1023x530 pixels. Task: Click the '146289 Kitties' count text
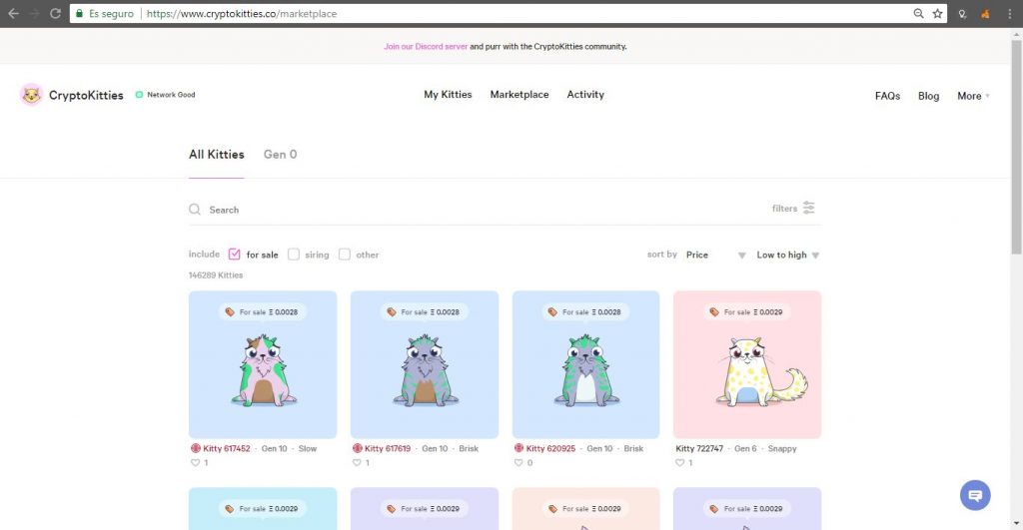coord(216,275)
